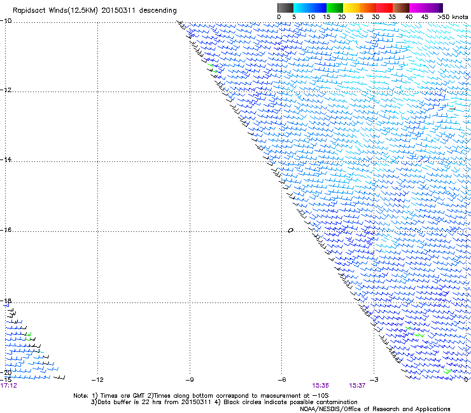Pick the green 15-20 knots legend color

[x=335, y=8]
